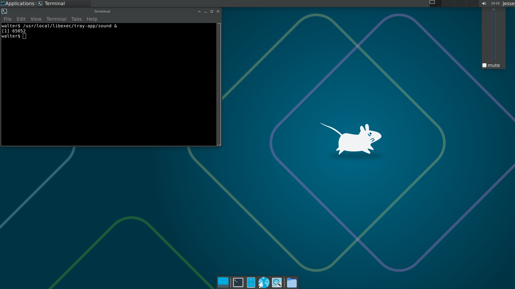
Task: Open the Edit menu in Terminal
Action: click(x=21, y=19)
